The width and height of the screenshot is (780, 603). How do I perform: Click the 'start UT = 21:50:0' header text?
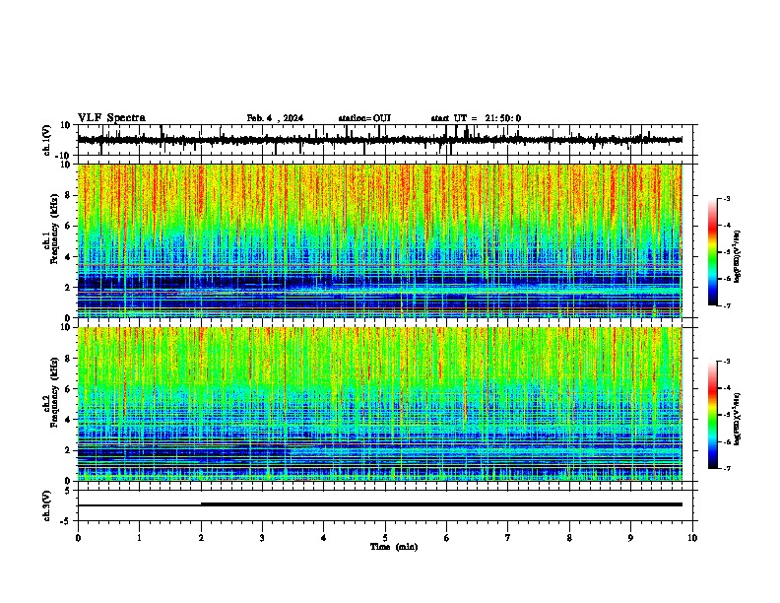coord(476,118)
